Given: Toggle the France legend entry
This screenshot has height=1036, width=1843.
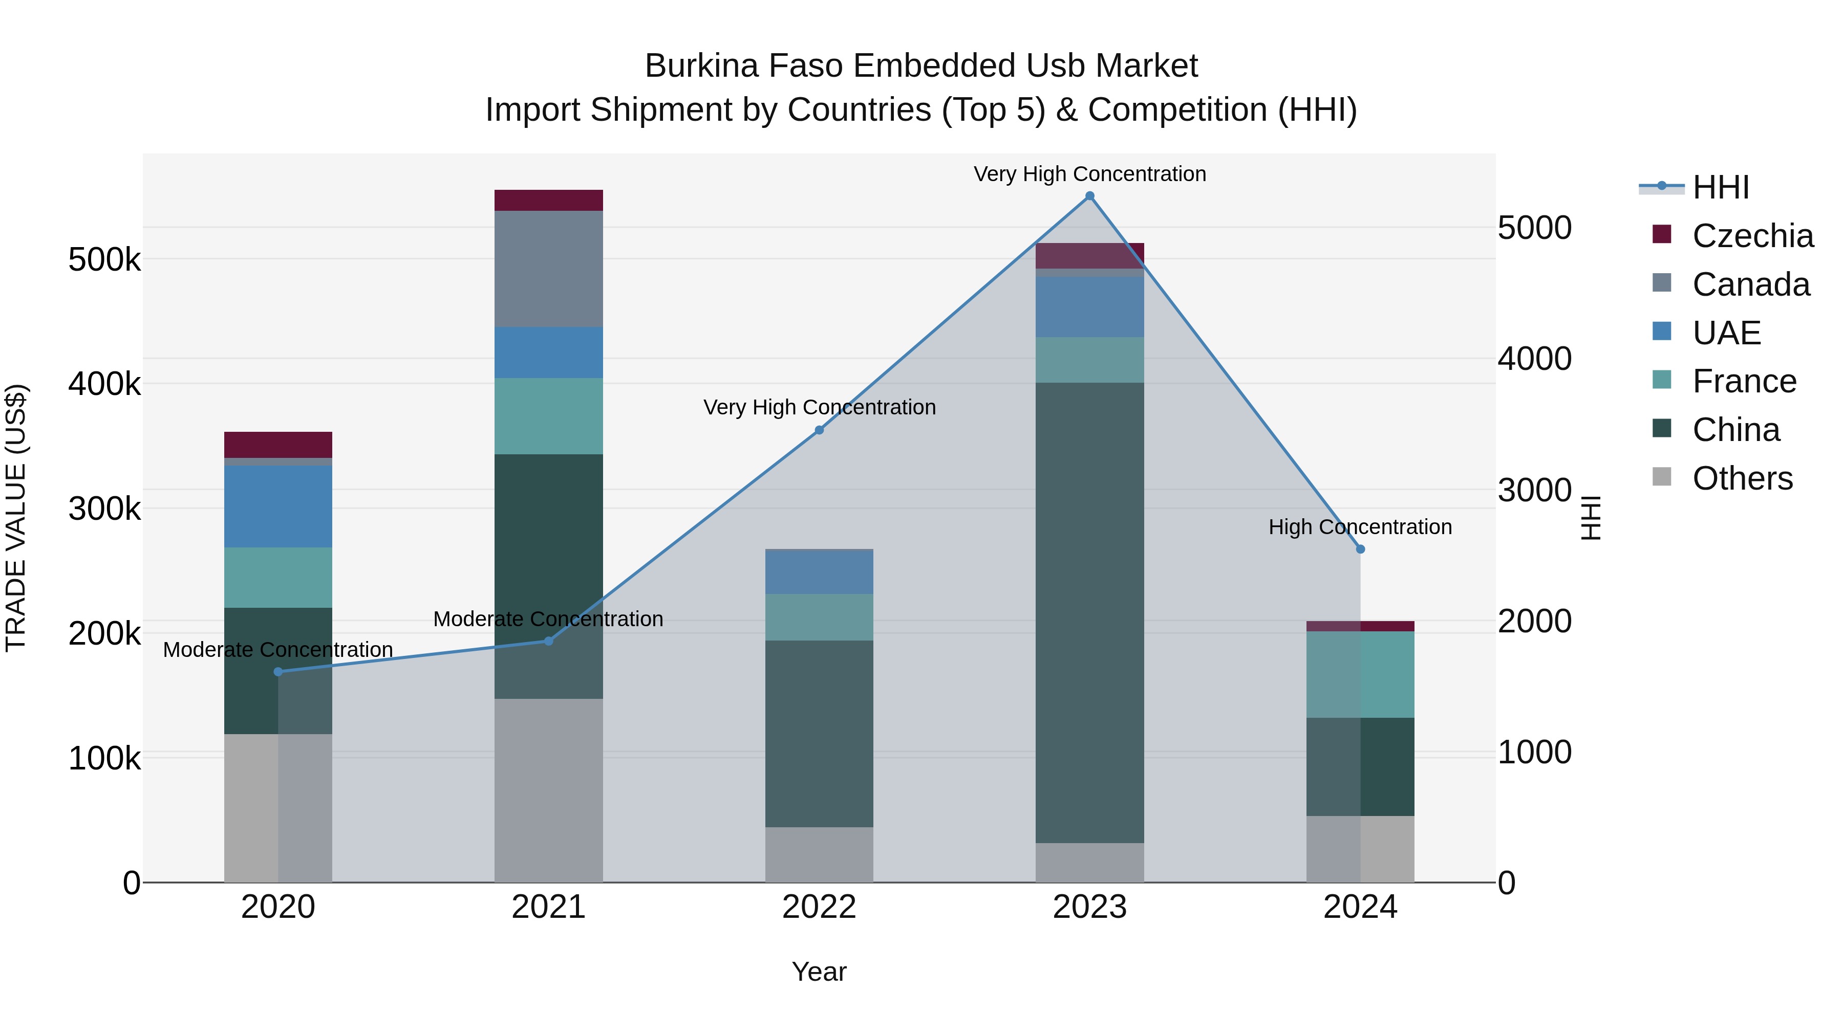Looking at the screenshot, I should point(1724,381).
